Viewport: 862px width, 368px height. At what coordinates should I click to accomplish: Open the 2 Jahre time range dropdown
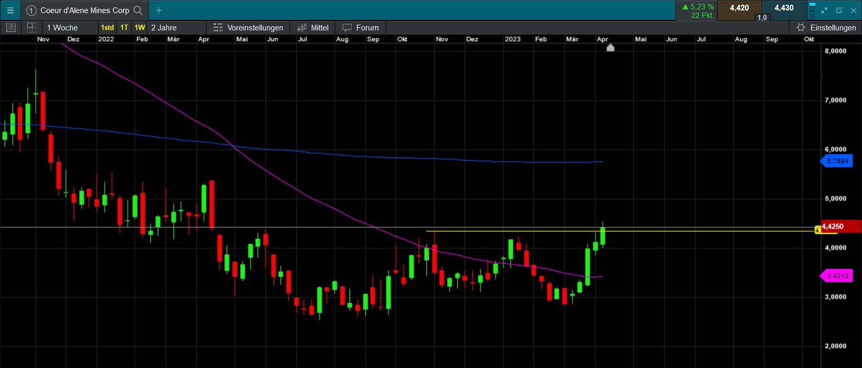pos(177,27)
